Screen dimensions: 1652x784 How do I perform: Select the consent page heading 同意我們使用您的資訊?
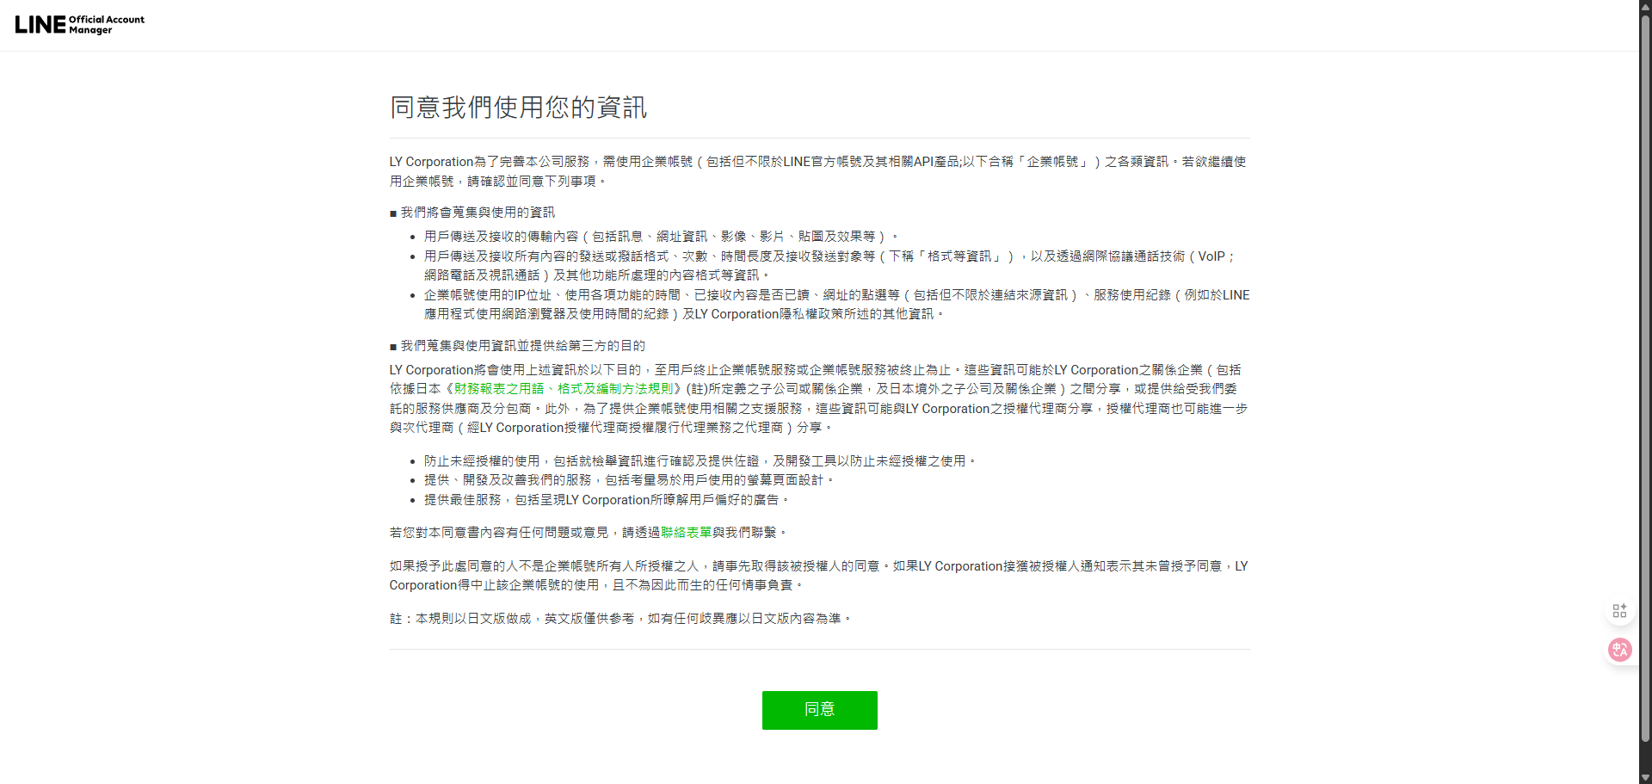click(518, 108)
